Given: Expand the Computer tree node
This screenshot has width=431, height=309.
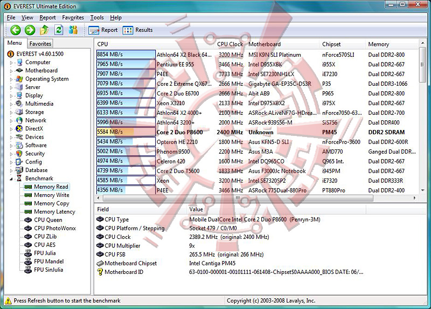Looking at the screenshot, I should 11,63.
